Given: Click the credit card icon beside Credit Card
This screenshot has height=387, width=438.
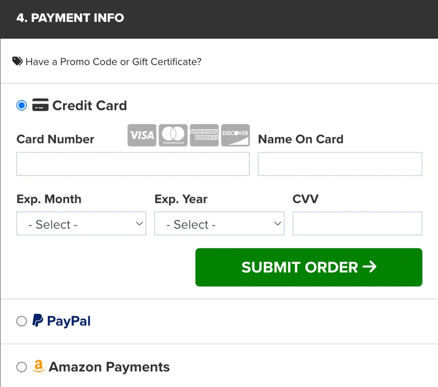Looking at the screenshot, I should (40, 105).
